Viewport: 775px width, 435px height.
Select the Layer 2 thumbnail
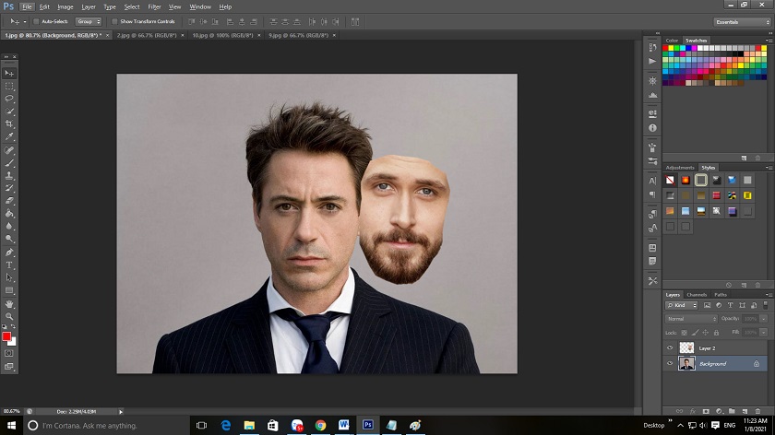coord(686,348)
